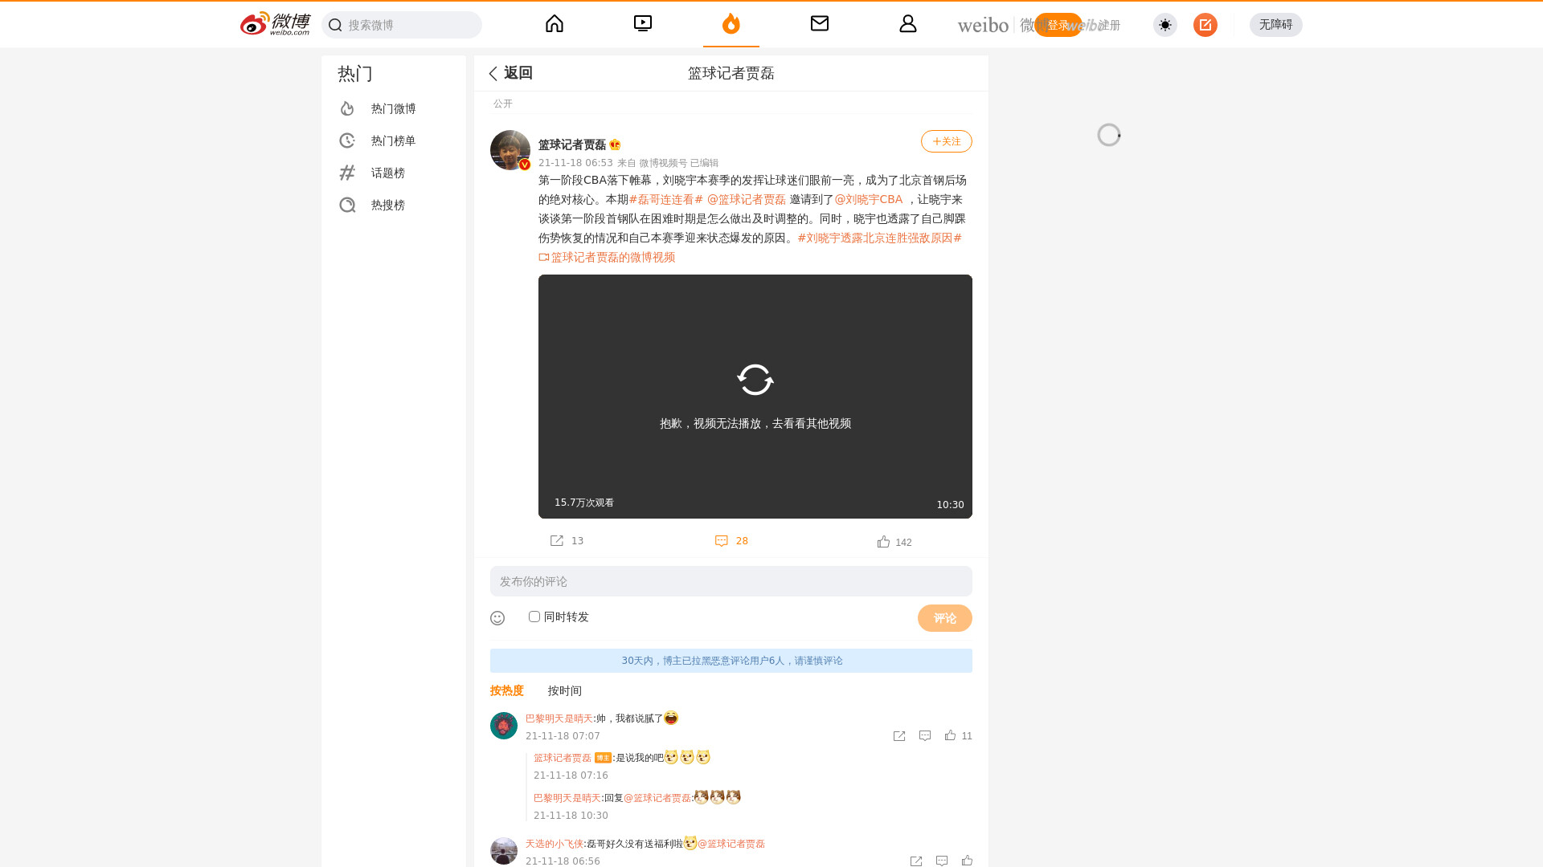1543x867 pixels.
Task: Open 热门微博 in the sidebar
Action: pos(394,108)
